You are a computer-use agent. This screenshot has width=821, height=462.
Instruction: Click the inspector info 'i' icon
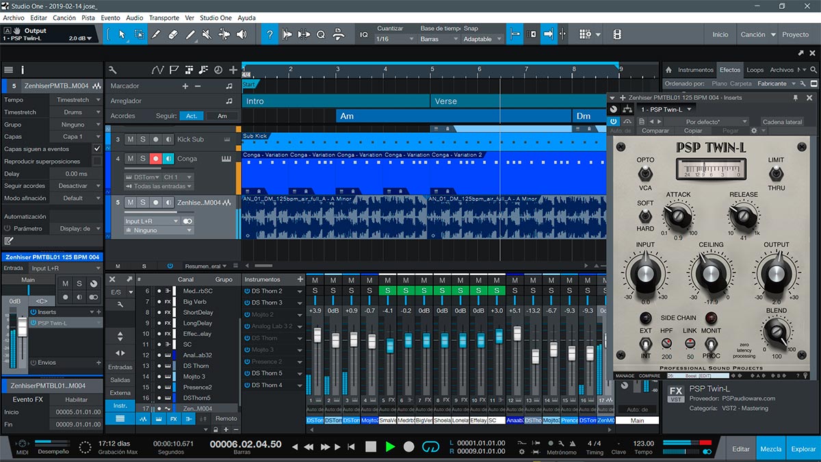[23, 70]
